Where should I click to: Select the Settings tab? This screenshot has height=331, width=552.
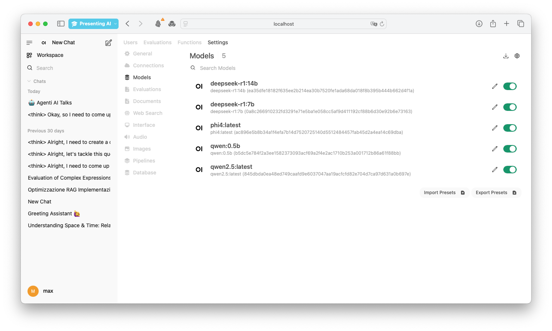coord(218,43)
